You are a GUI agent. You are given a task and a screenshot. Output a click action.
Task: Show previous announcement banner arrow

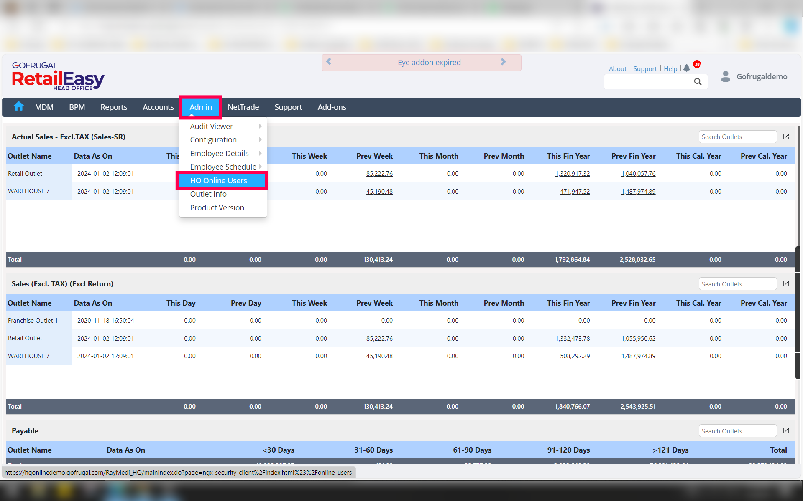[329, 62]
